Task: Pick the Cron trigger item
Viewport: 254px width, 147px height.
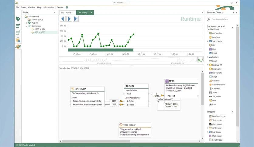Action: [217, 124]
